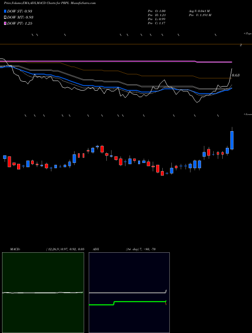Click the 'ADX' panel heading
252x333 pixels.
coord(96,249)
